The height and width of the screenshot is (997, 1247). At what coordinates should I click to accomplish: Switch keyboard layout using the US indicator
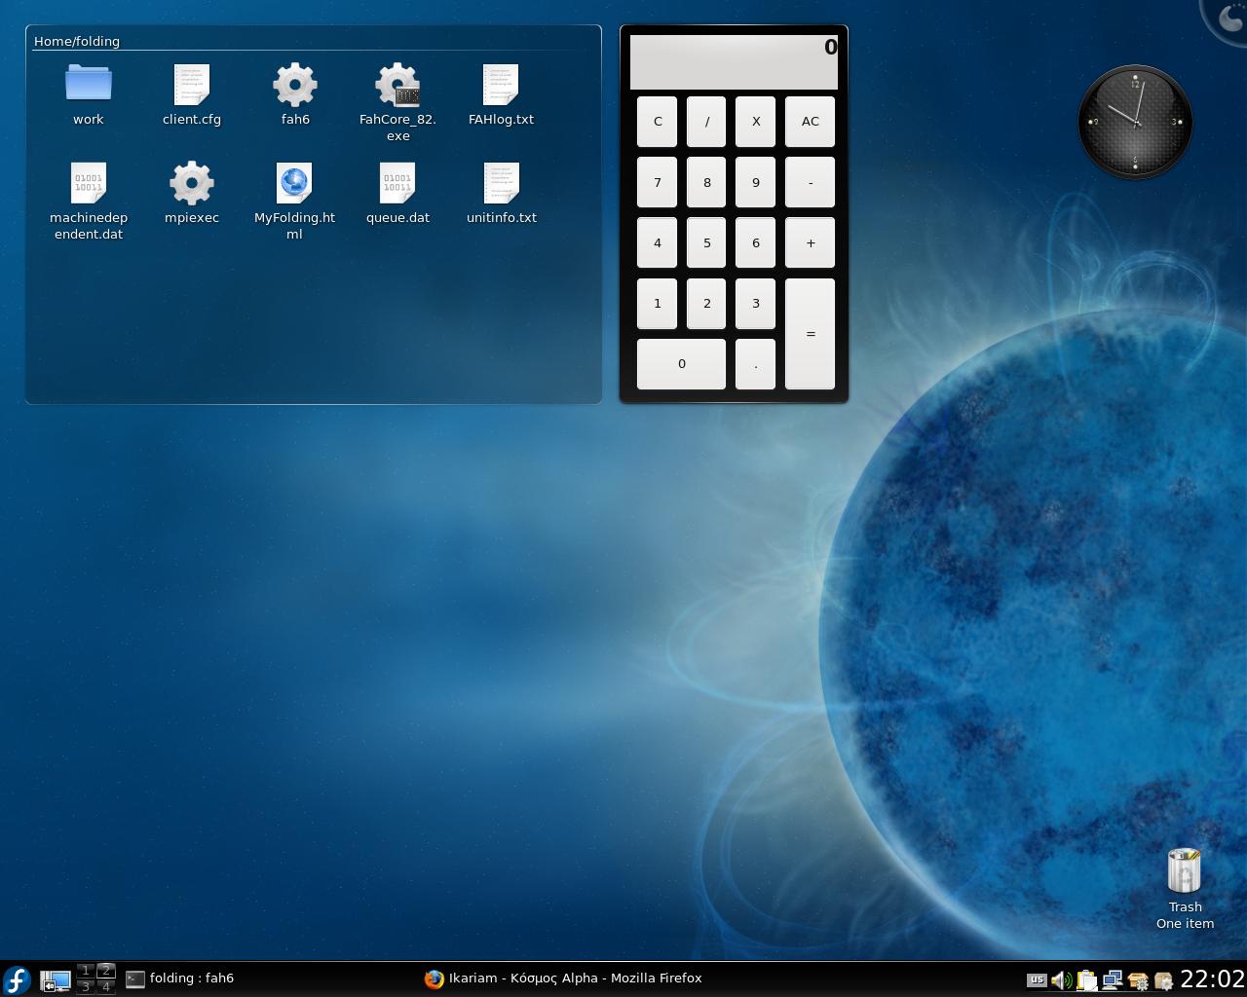click(x=1035, y=980)
